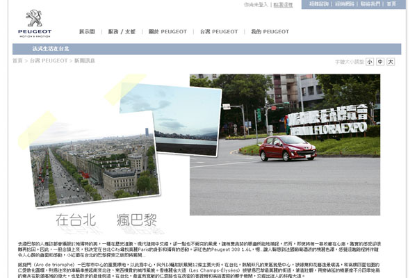Set font size to medium (中)
The image size is (417, 278).
coord(380,62)
